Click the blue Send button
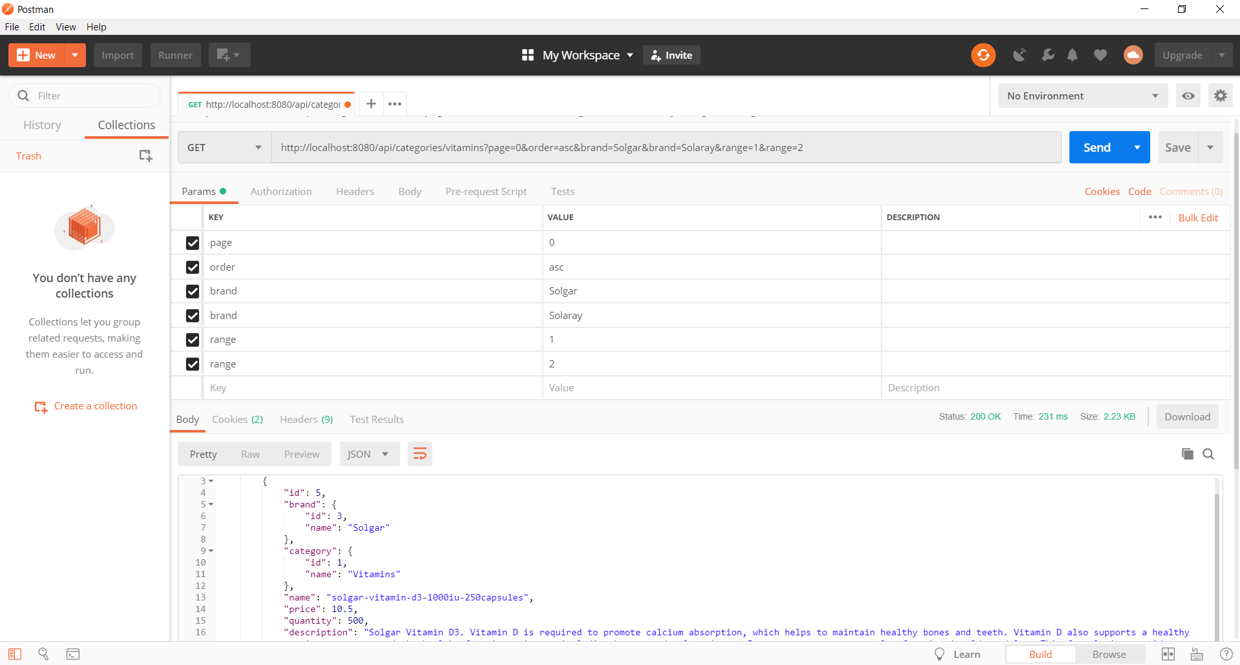The width and height of the screenshot is (1240, 665). 1097,147
